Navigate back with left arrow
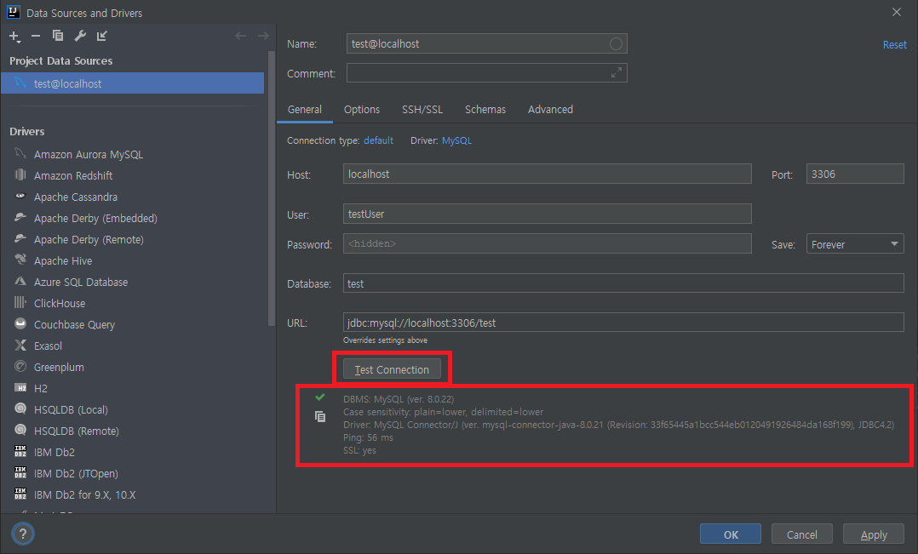 241,37
